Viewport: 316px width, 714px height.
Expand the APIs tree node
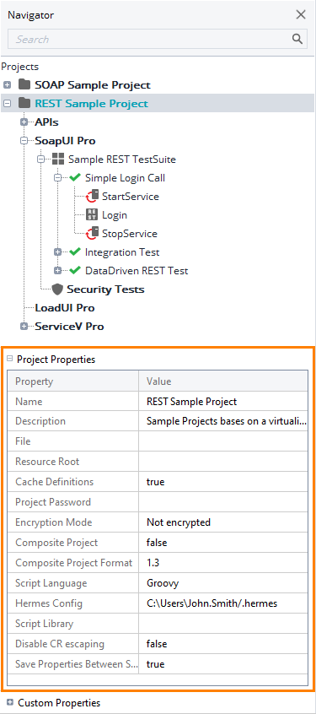click(x=24, y=122)
